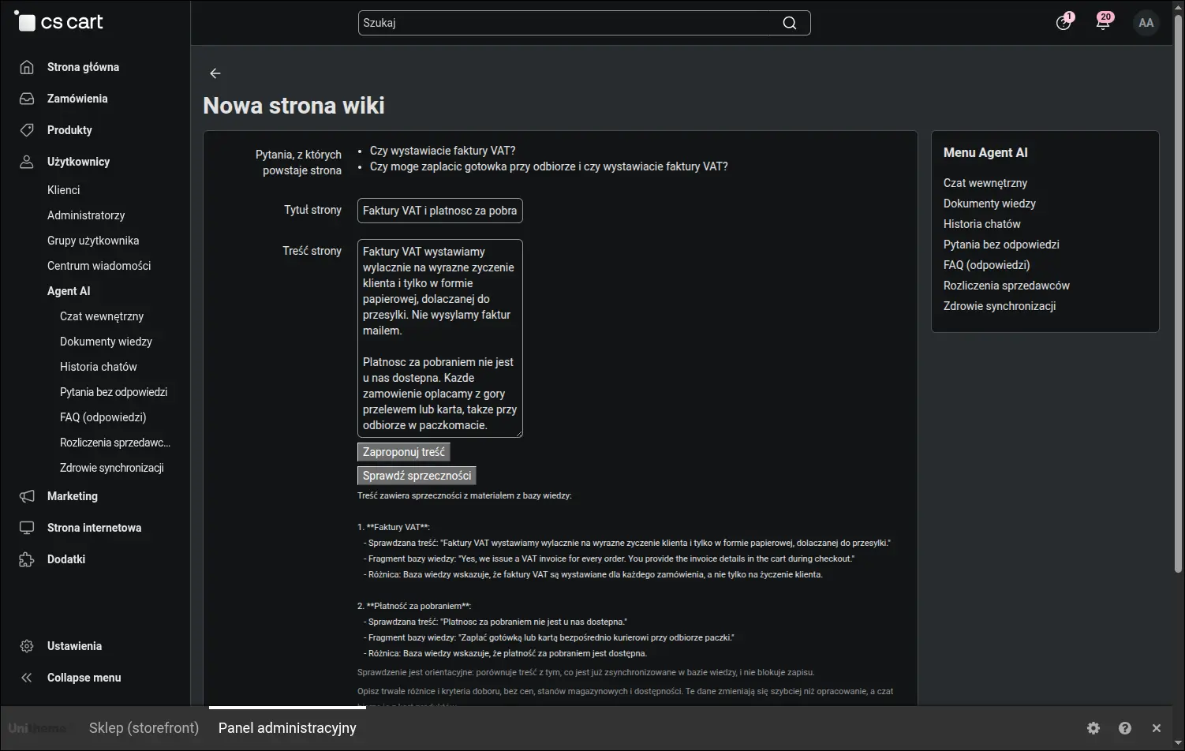Collapse the Użytkownicy section
This screenshot has height=751, width=1185.
pos(78,162)
